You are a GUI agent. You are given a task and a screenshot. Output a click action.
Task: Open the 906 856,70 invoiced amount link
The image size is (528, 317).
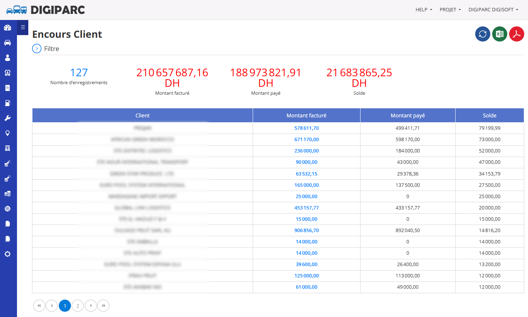[x=307, y=230]
